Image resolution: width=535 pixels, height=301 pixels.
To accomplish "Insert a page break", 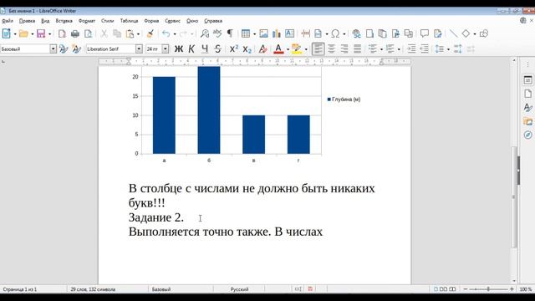I will (306, 33).
